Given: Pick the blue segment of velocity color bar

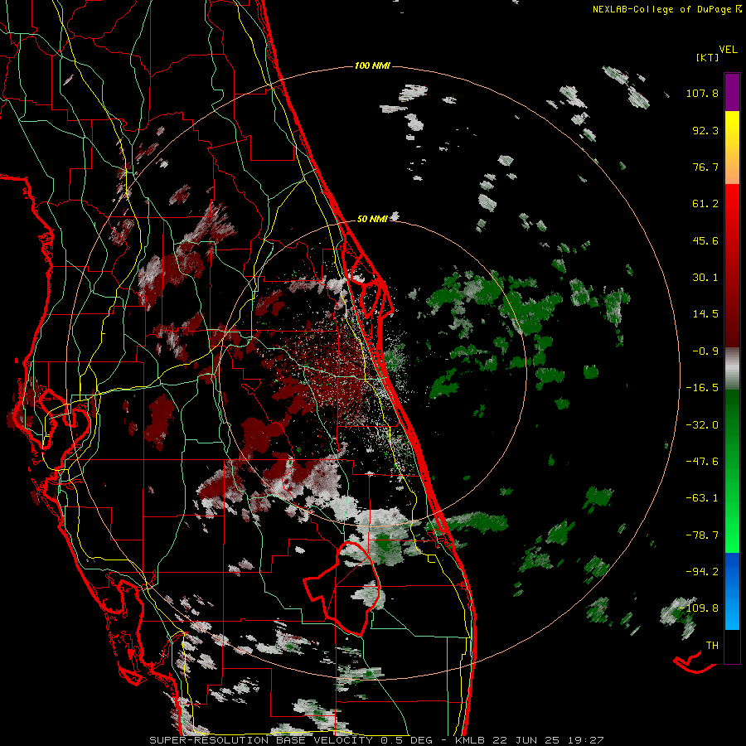Looking at the screenshot, I should tap(732, 591).
